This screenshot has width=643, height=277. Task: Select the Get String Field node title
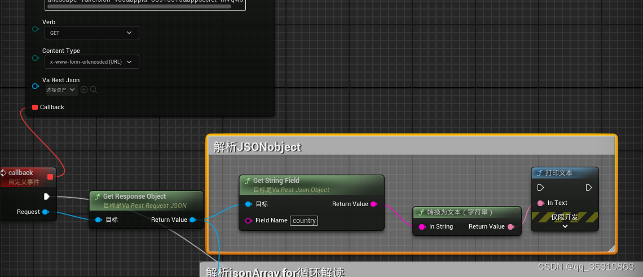[x=276, y=180]
